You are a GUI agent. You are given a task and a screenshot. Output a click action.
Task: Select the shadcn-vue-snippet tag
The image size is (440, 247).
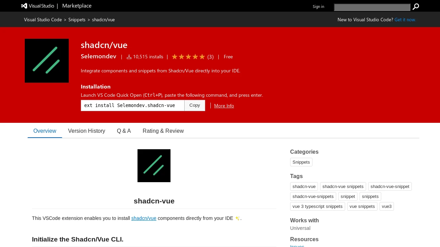point(390,186)
